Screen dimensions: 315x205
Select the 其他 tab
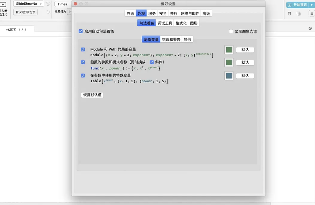coord(188,40)
